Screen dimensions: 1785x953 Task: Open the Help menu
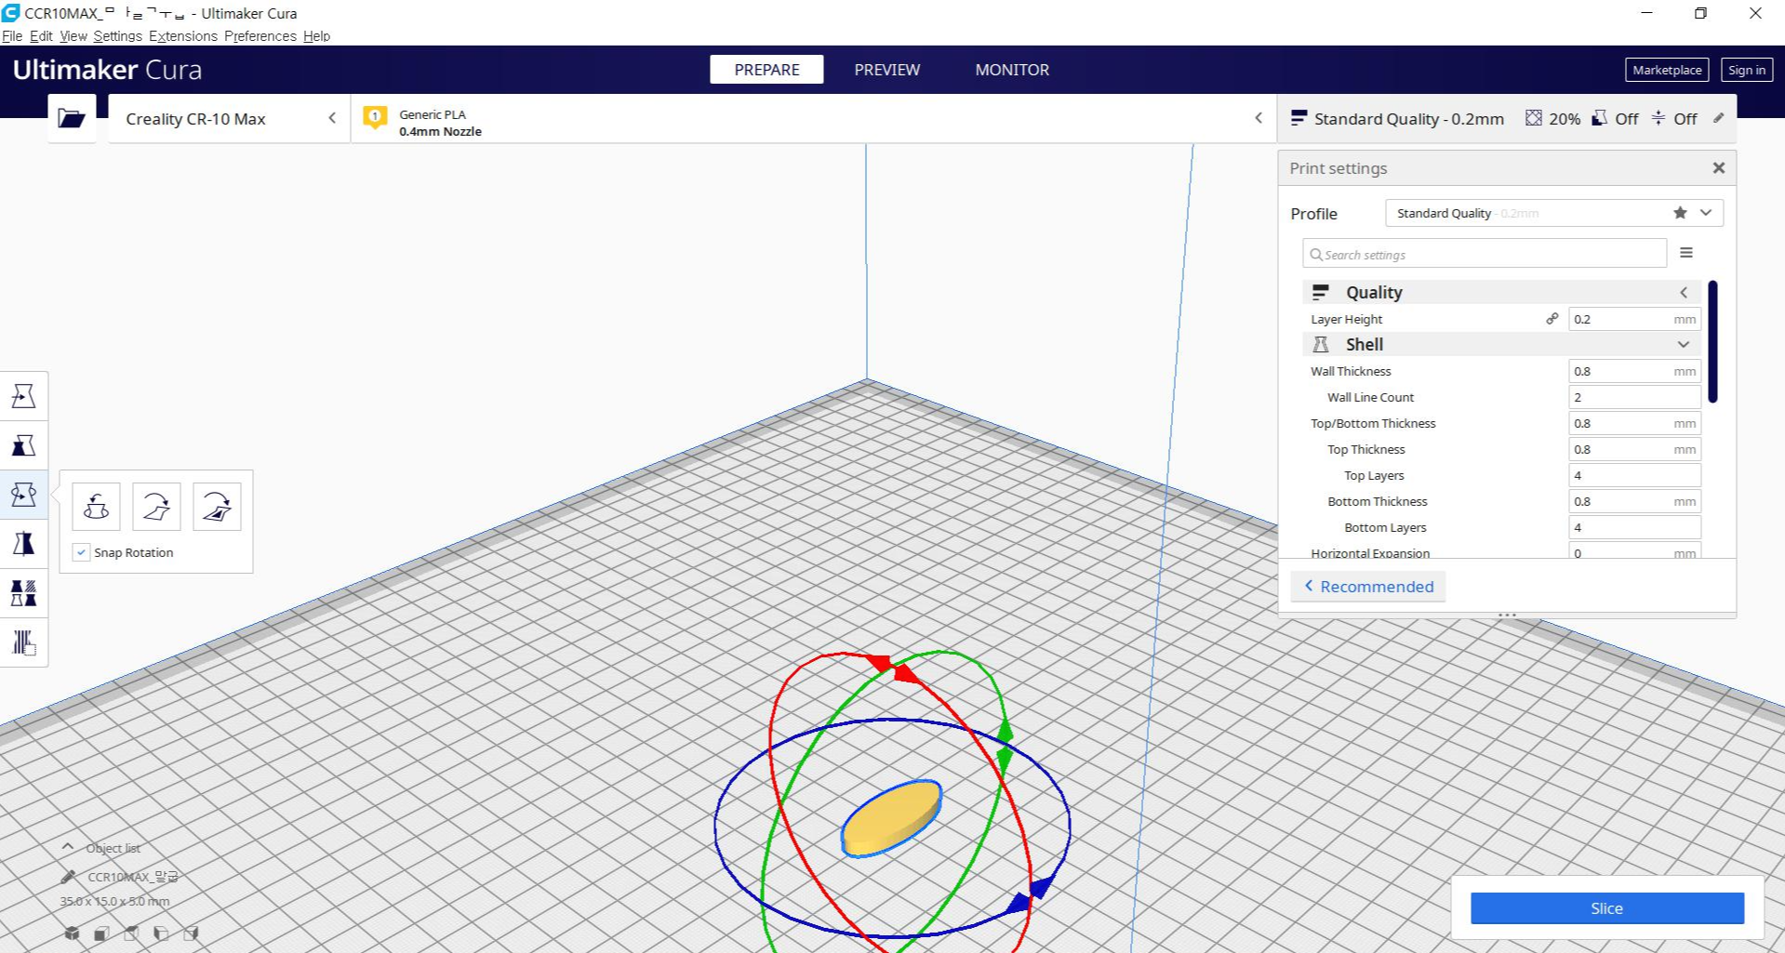[x=316, y=36]
